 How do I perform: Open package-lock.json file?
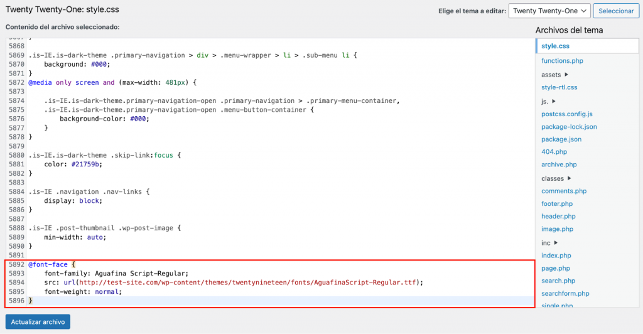(x=569, y=127)
